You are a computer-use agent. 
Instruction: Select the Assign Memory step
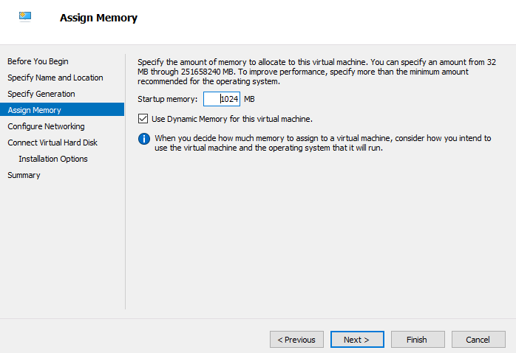pyautogui.click(x=35, y=110)
